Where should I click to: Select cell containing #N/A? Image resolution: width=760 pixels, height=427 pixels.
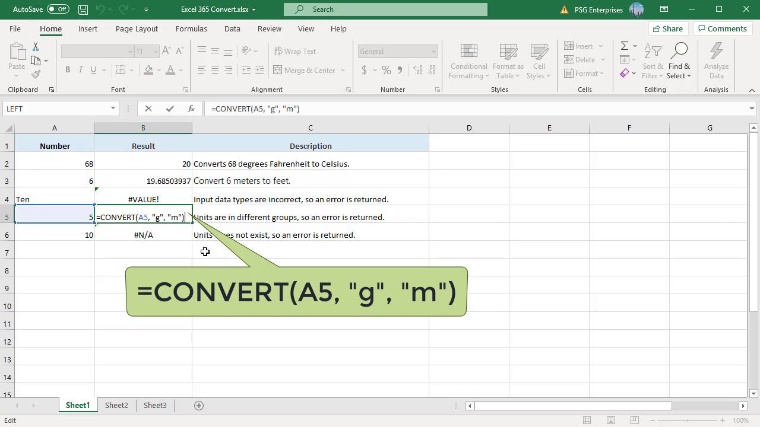click(143, 235)
